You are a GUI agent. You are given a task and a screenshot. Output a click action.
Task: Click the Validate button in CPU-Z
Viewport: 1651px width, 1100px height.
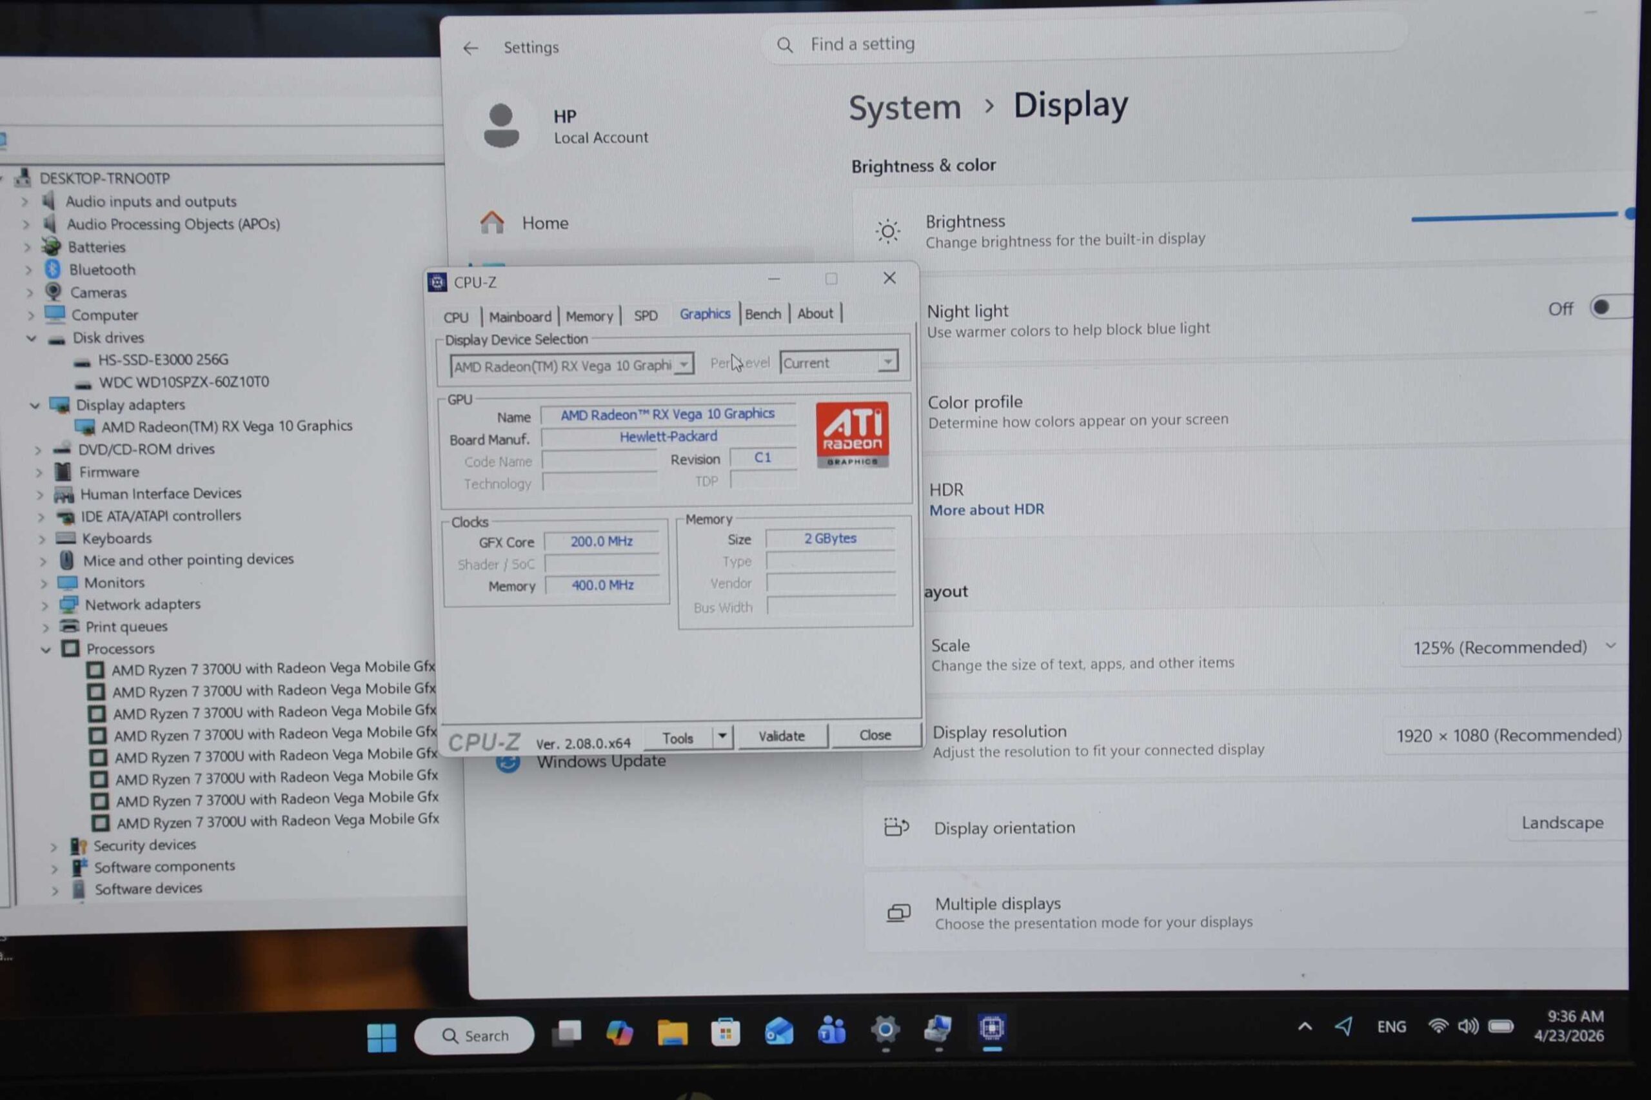pos(781,736)
